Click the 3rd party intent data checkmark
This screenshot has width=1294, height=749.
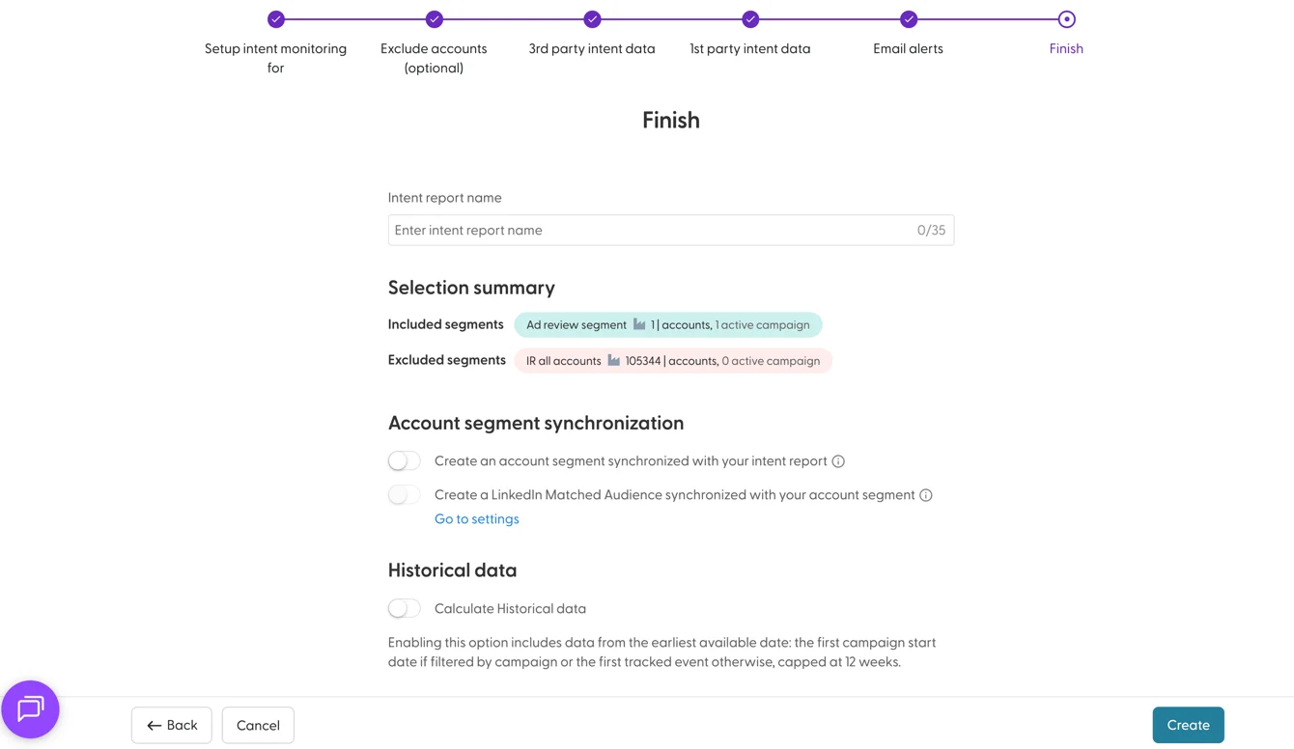coord(592,19)
